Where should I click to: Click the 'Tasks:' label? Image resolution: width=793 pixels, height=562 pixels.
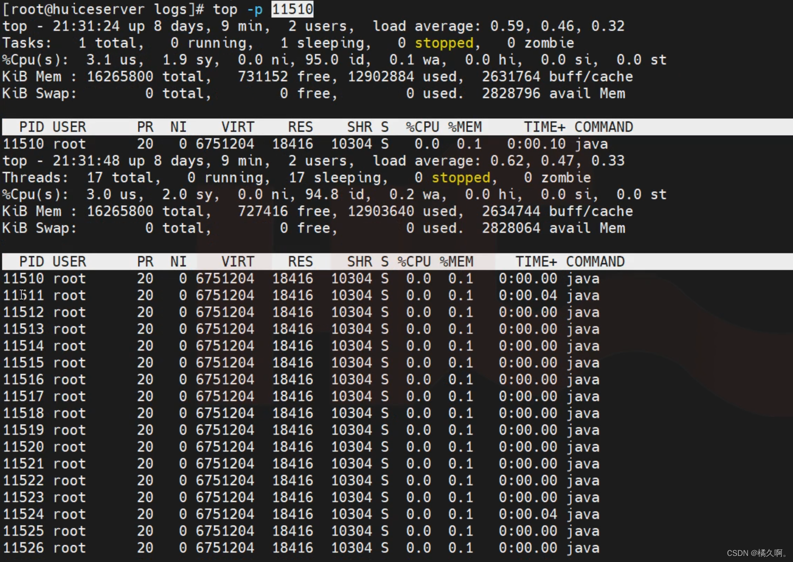[27, 43]
